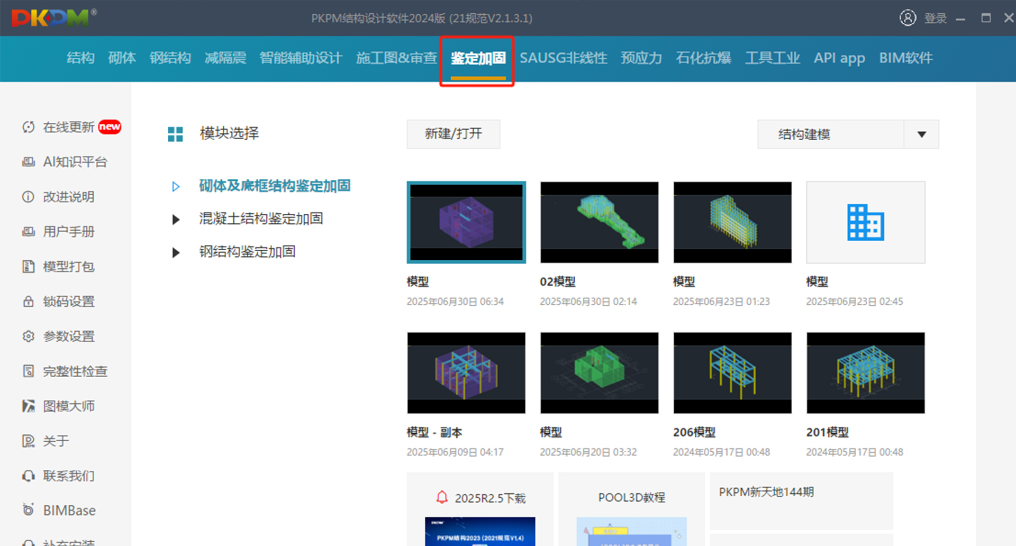Click the 登录 link
Screen dimensions: 1016x546
935,19
